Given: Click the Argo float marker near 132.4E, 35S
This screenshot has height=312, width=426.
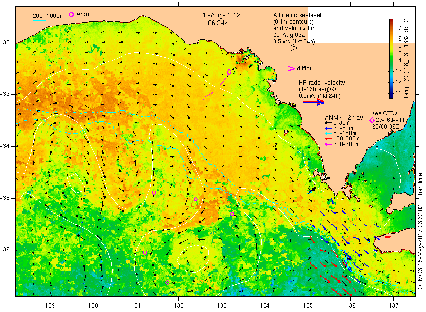Looking at the screenshot, I should coord(195,199).
